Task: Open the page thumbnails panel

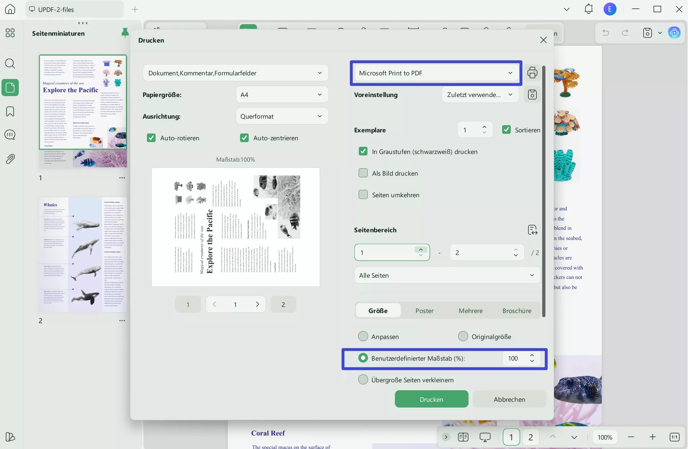Action: coord(10,87)
